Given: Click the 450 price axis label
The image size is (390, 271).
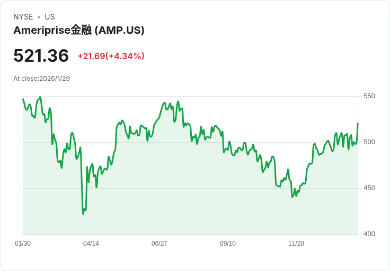Looking at the screenshot, I should click(369, 188).
